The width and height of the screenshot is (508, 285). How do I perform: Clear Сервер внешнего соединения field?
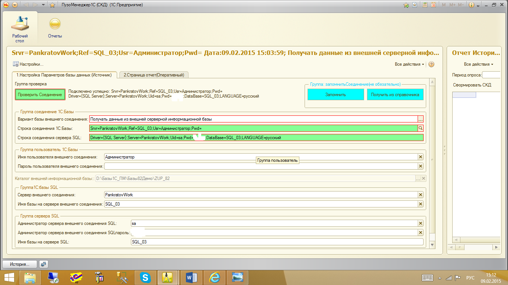point(421,195)
